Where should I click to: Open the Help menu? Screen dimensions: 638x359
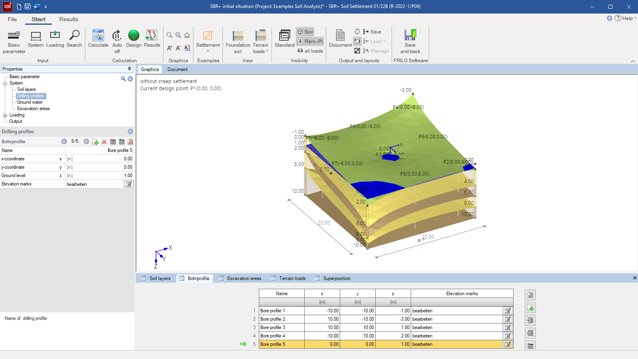625,18
